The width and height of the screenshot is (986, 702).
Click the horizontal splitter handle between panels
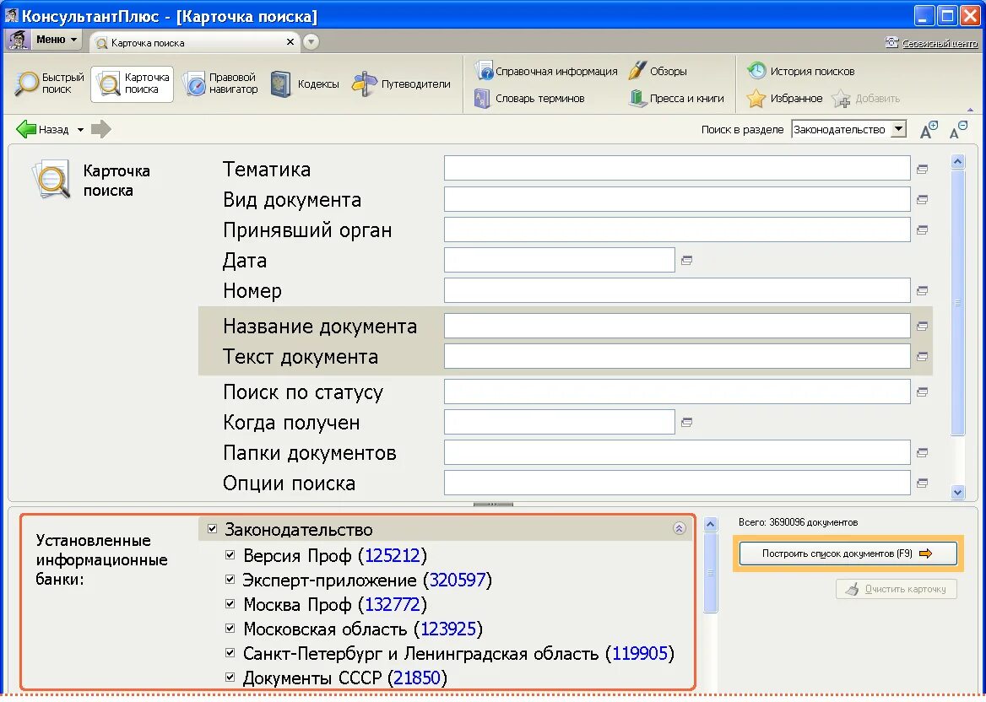click(x=493, y=504)
